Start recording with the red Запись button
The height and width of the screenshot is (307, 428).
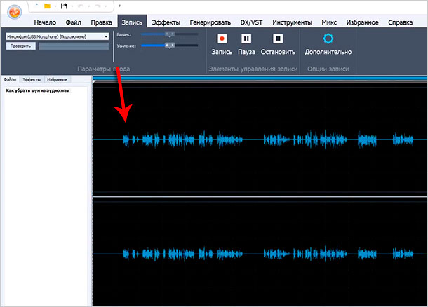point(222,44)
